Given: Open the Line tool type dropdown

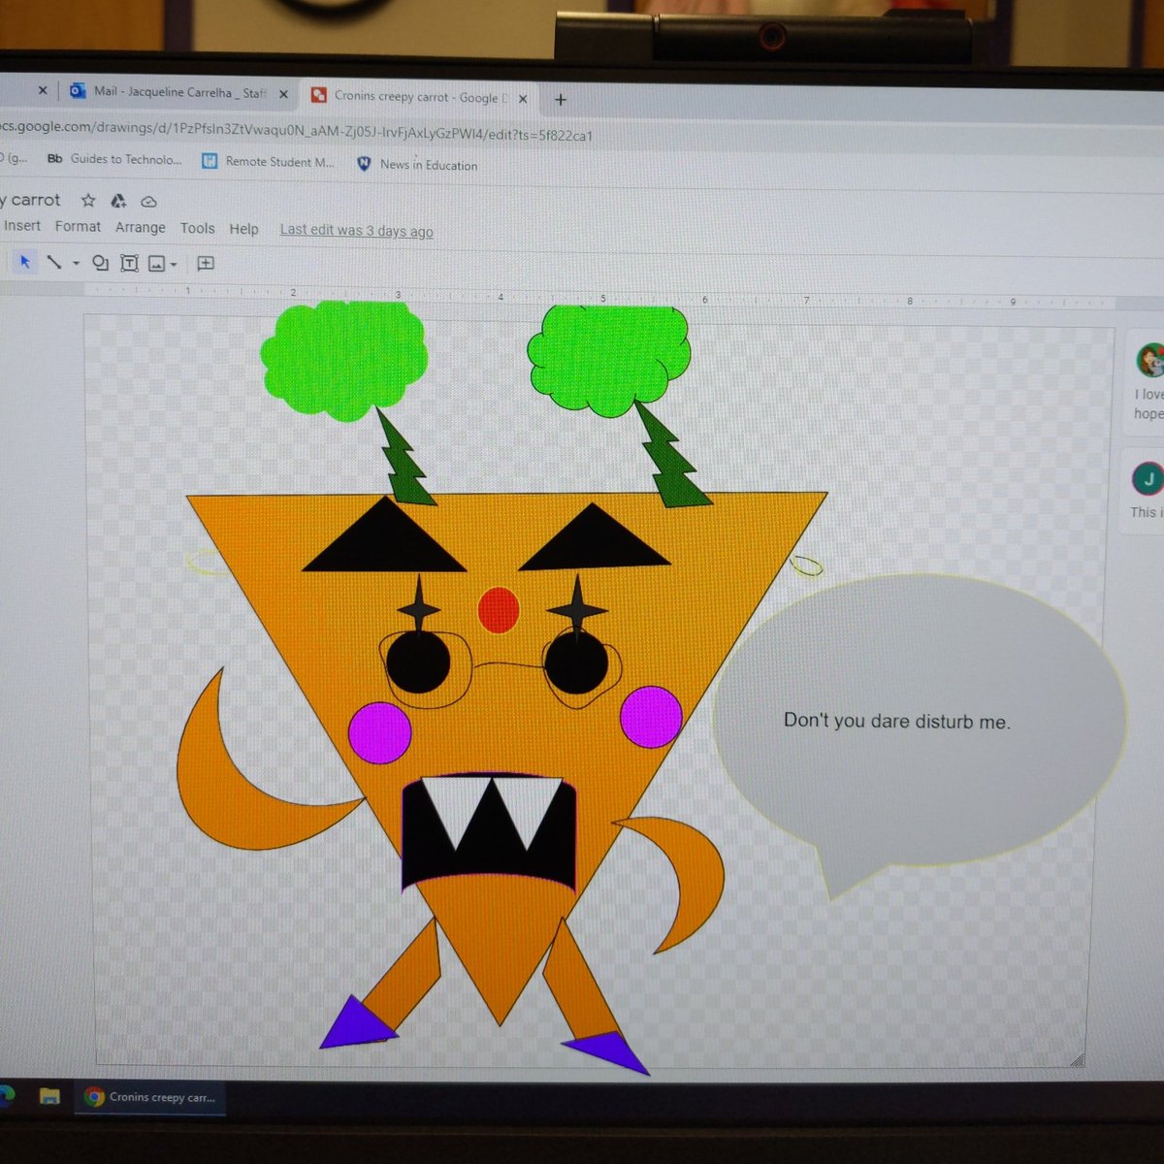Looking at the screenshot, I should 76,263.
